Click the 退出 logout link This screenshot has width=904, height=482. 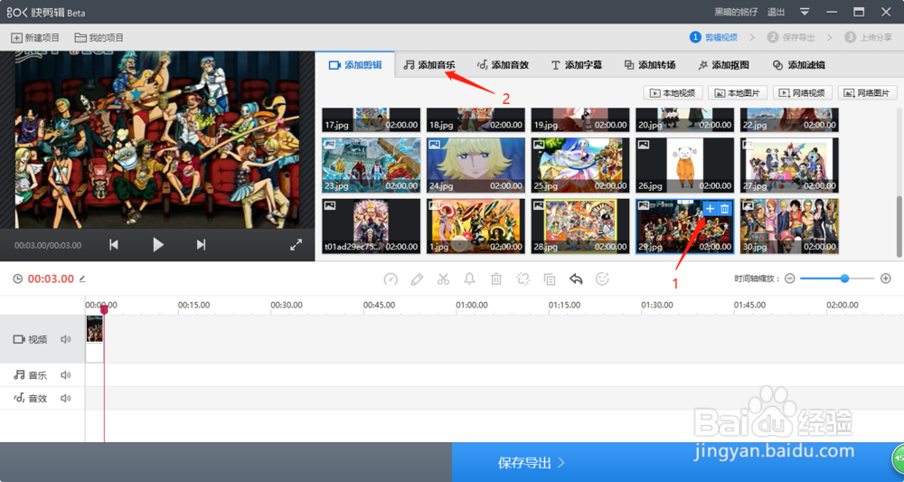pyautogui.click(x=776, y=12)
